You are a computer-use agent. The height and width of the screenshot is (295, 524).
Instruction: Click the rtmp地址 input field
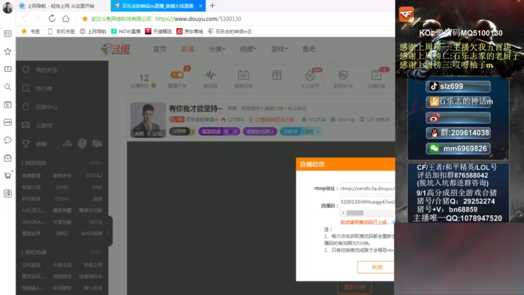367,188
